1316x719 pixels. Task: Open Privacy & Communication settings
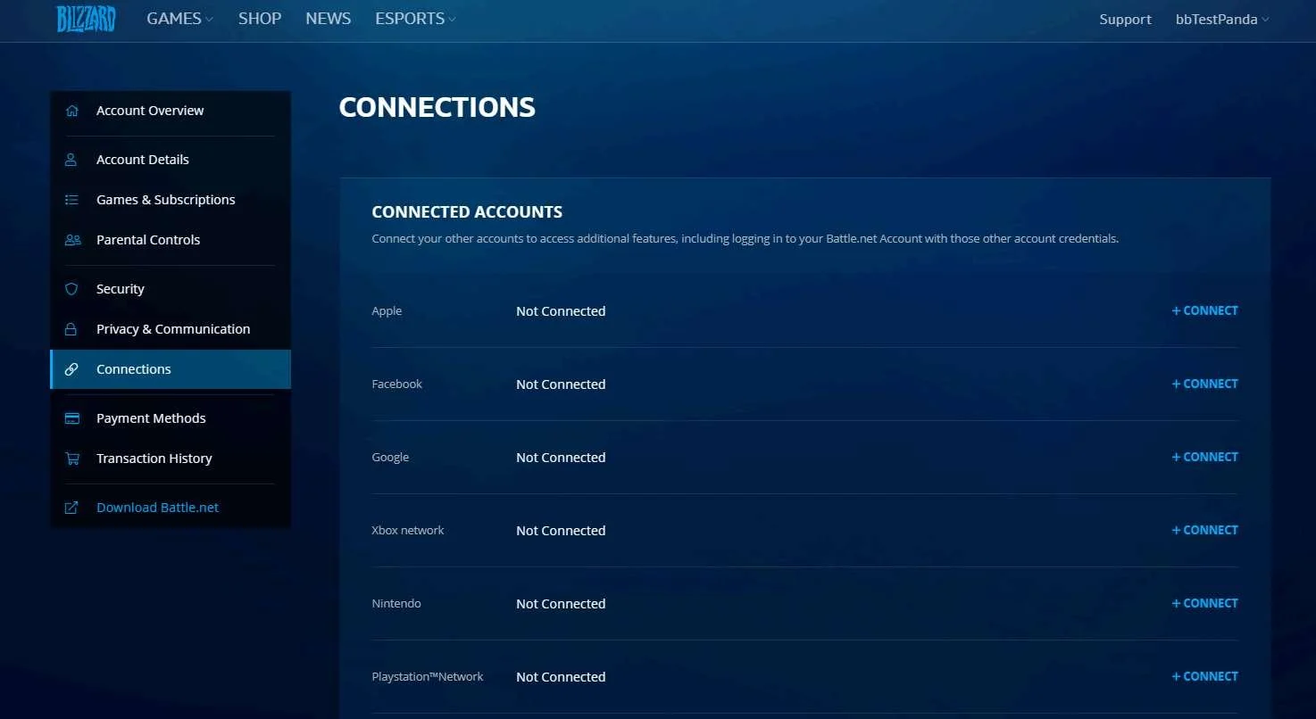click(171, 329)
